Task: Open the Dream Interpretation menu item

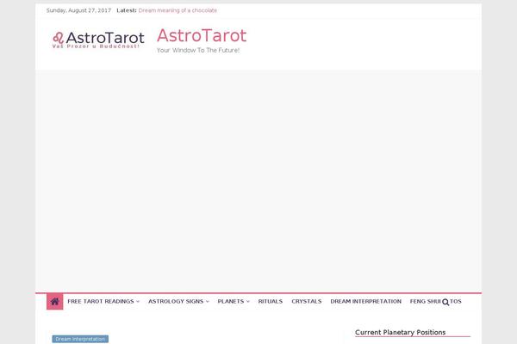Action: coord(365,302)
